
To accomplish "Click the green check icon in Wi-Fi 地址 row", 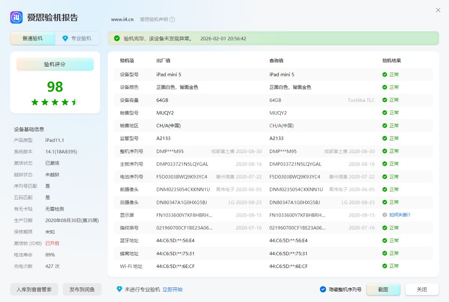I will point(384,266).
